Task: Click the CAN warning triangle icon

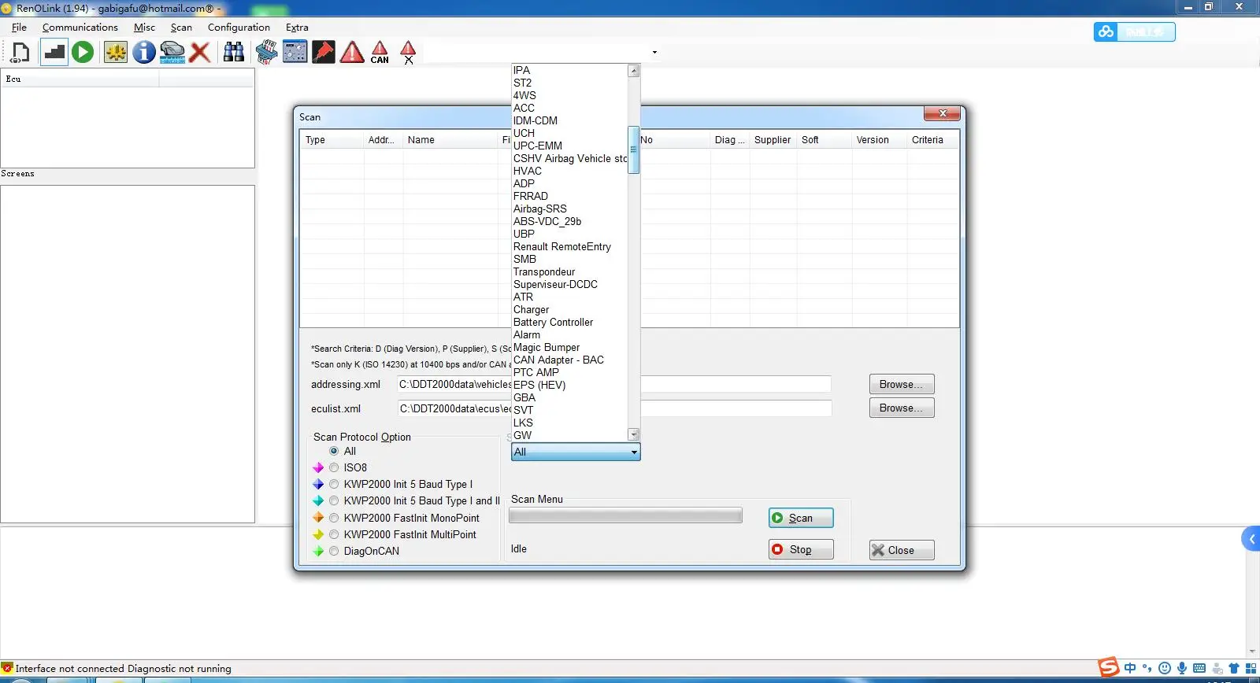Action: 380,53
